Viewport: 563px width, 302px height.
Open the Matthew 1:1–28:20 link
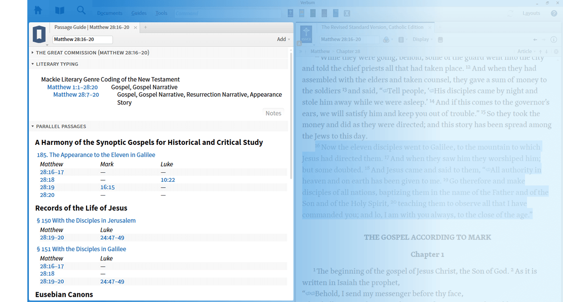click(x=72, y=87)
